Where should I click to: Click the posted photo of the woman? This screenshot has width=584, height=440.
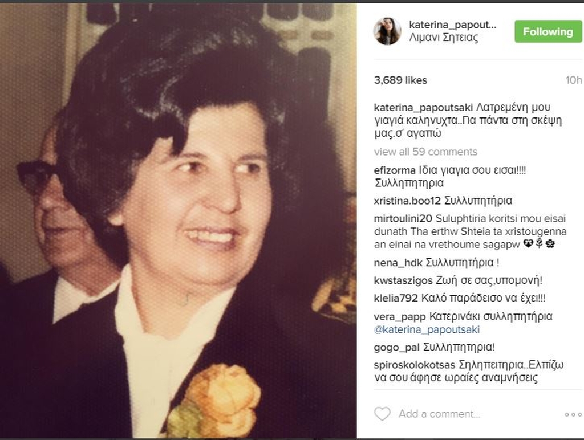178,221
